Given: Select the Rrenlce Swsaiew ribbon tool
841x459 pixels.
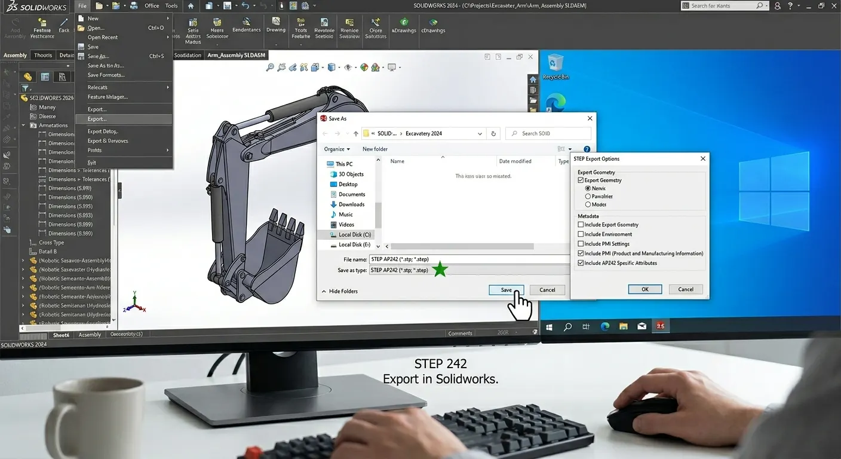Looking at the screenshot, I should click(x=349, y=28).
